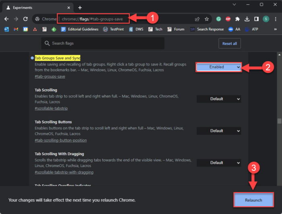This screenshot has height=214, width=282.
Task: Open the Gmail bookmark icon
Action: click(x=16, y=29)
